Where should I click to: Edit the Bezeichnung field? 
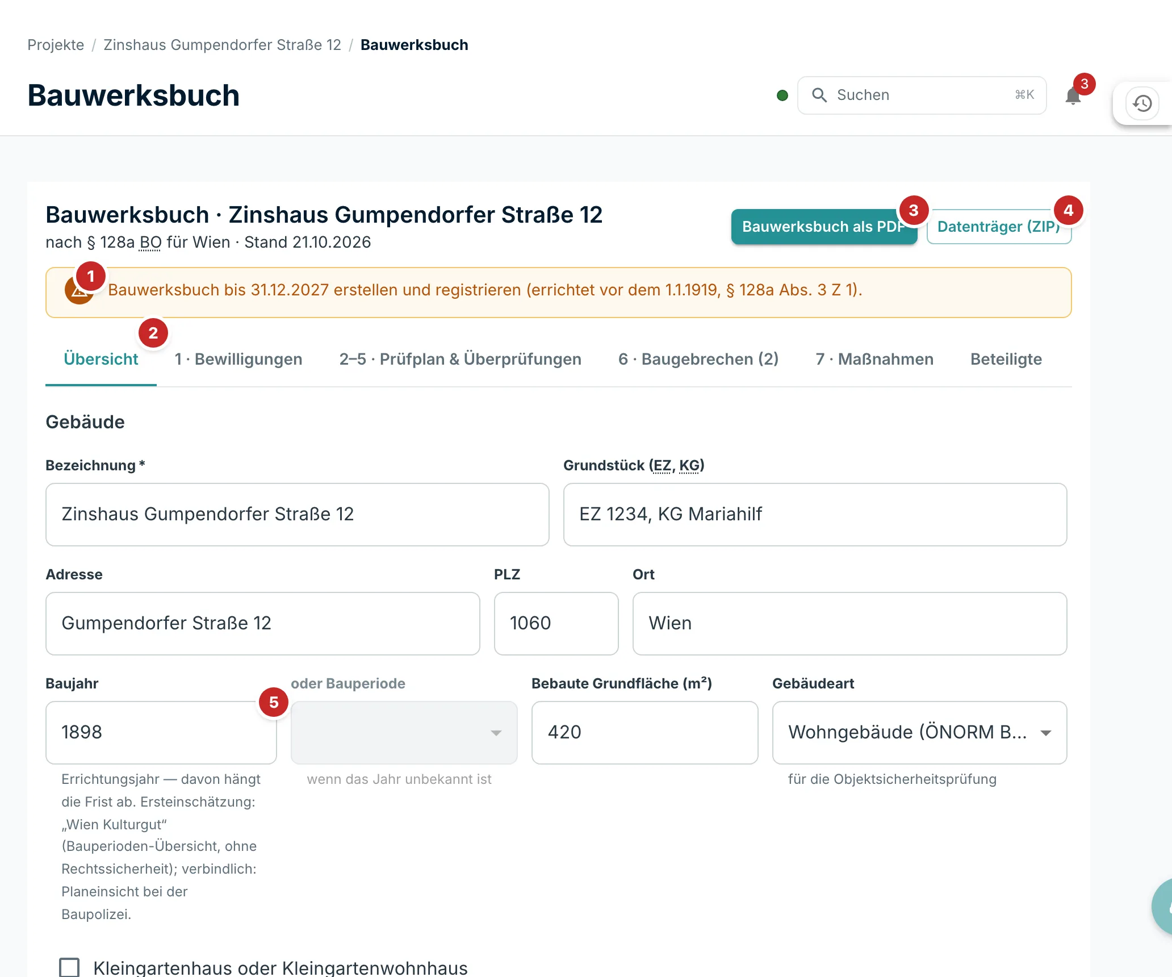[297, 515]
